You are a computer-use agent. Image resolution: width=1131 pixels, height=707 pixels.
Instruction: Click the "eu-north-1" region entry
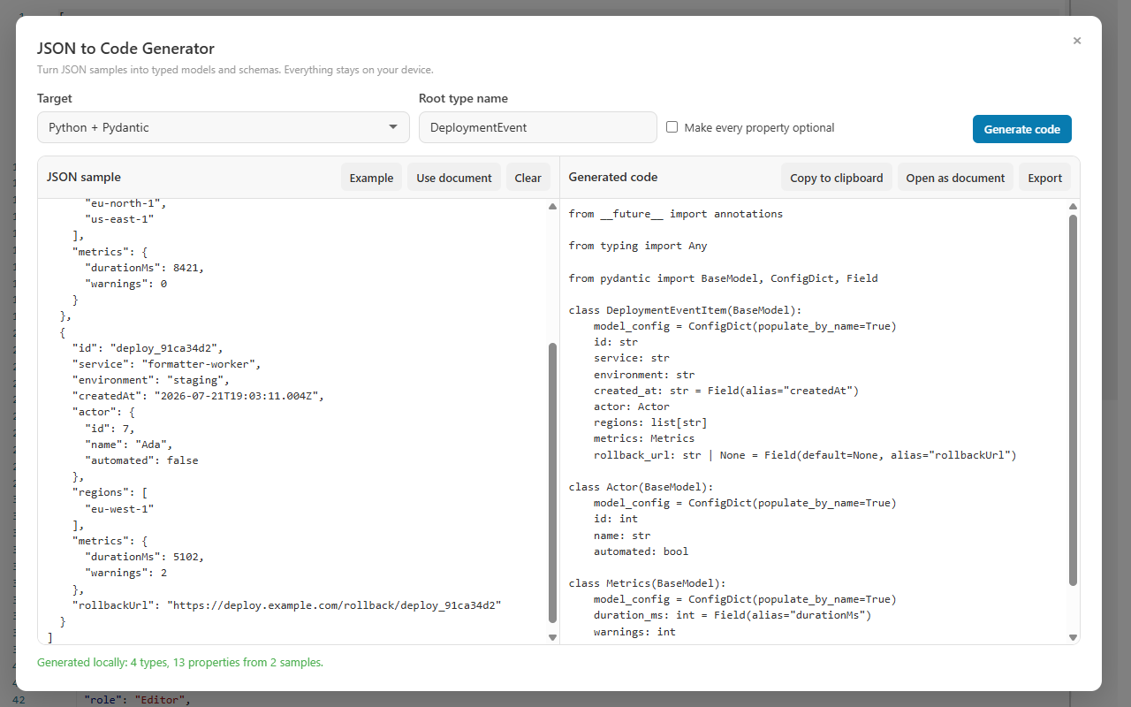coord(125,203)
